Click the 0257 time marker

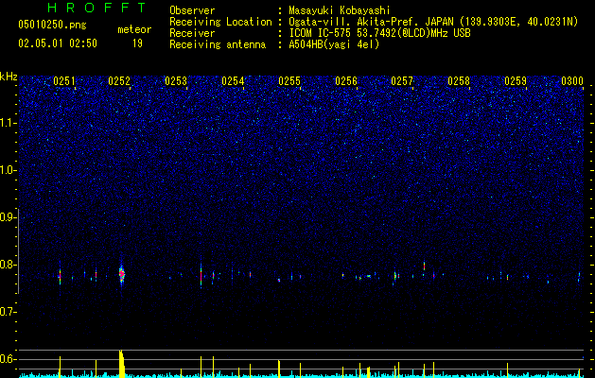[402, 81]
